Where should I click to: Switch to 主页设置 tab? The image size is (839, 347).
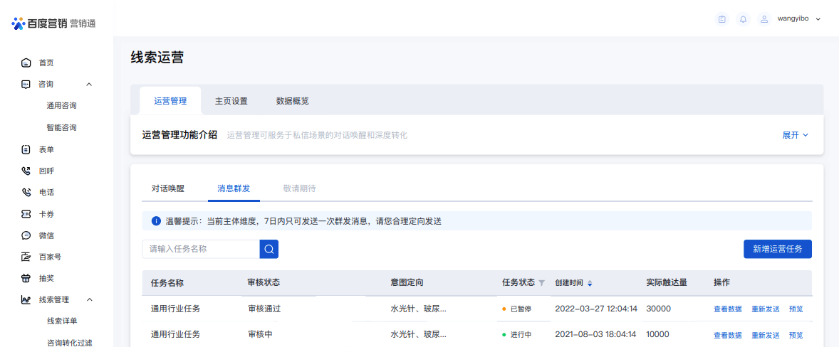pyautogui.click(x=231, y=101)
